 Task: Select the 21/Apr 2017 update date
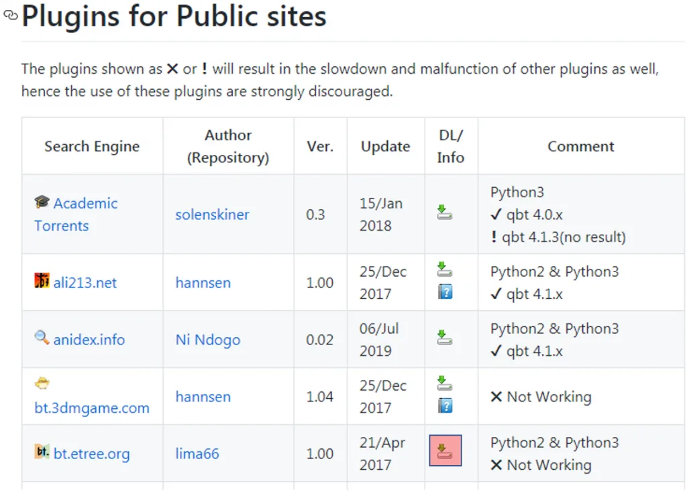click(382, 454)
